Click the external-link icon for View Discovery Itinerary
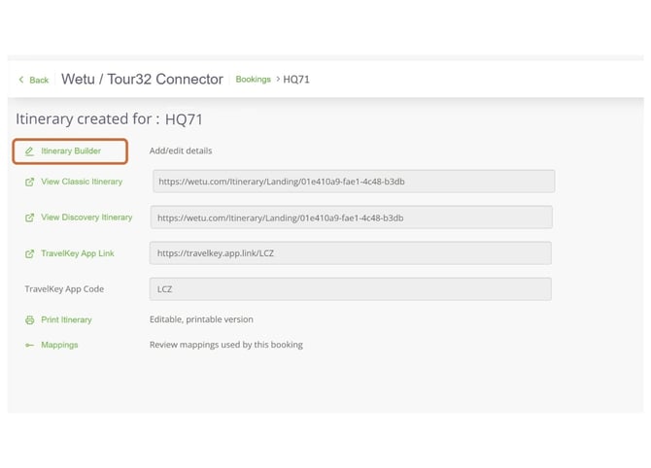Screen dimensions: 651x468 [29, 217]
